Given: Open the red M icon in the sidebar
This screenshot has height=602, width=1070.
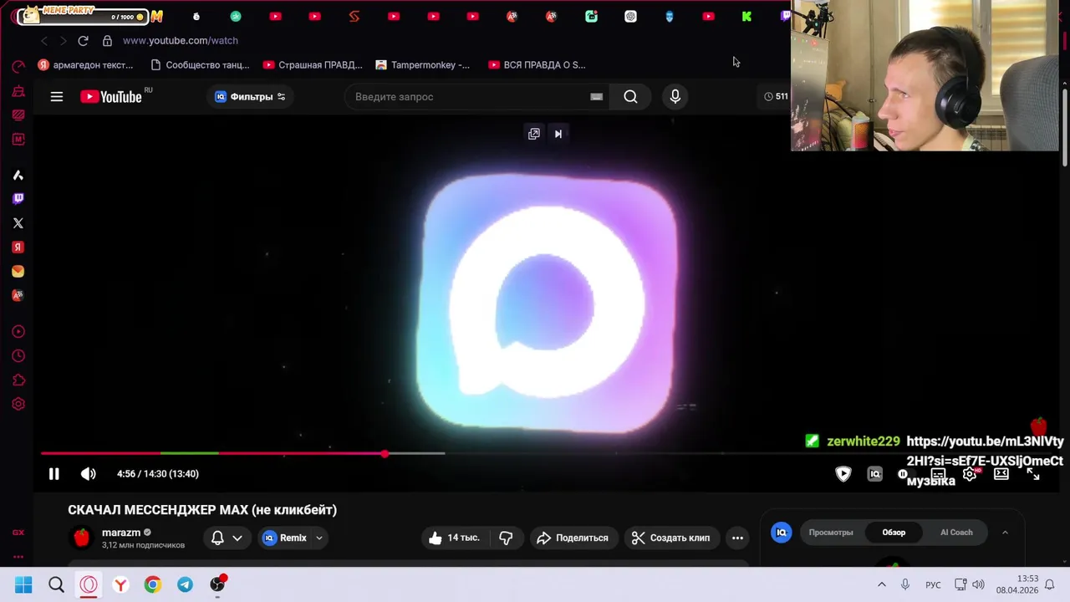Looking at the screenshot, I should coord(18,140).
